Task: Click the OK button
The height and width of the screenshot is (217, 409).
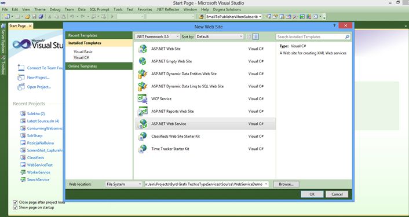Action: point(312,194)
